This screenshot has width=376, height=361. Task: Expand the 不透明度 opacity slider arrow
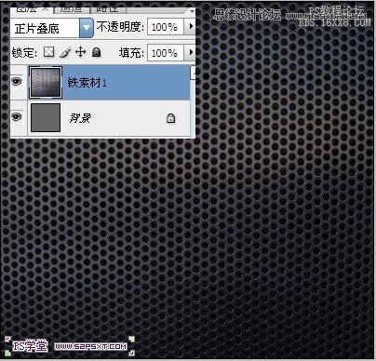tap(191, 27)
